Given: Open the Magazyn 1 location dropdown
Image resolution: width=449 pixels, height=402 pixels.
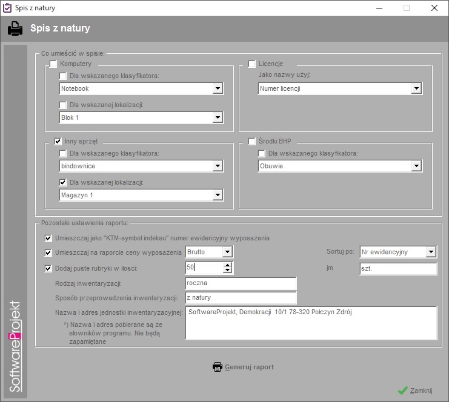Looking at the screenshot, I should 218,195.
